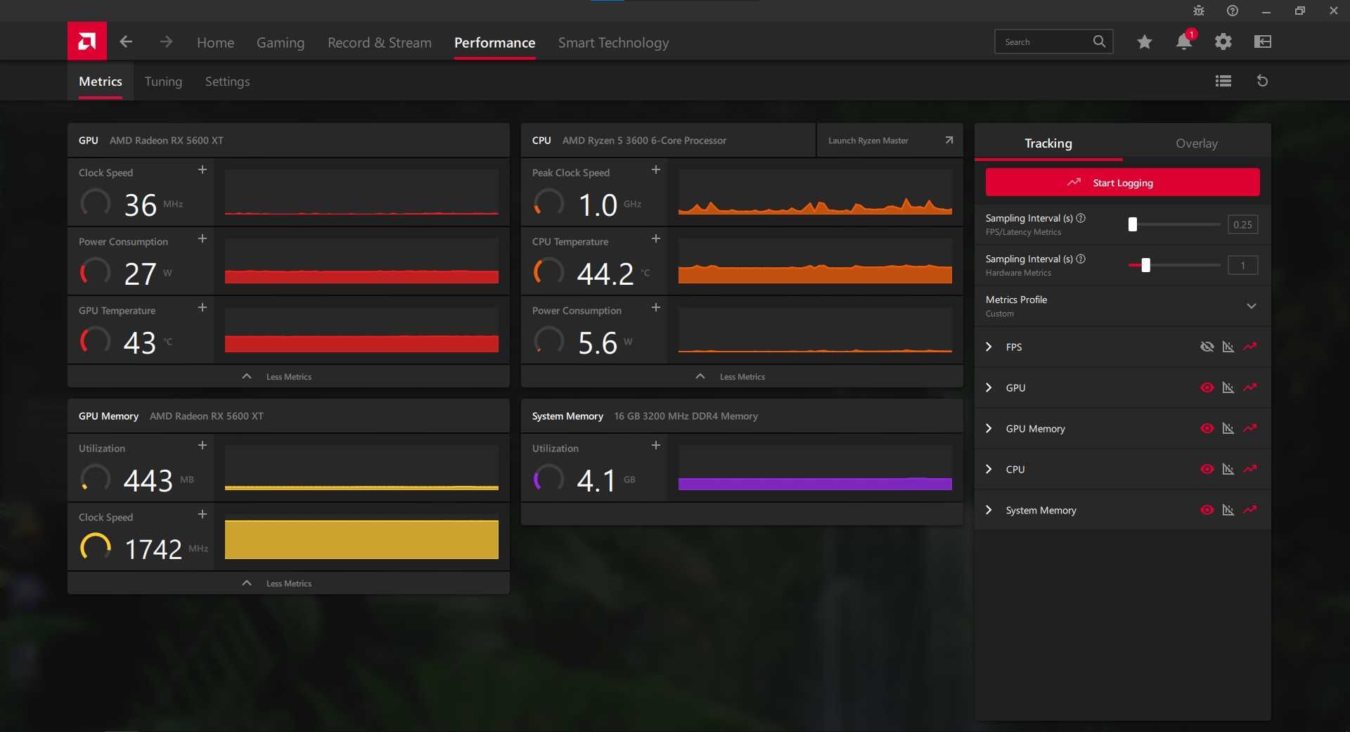Switch to the Overlay tab
1350x732 pixels.
coord(1197,143)
